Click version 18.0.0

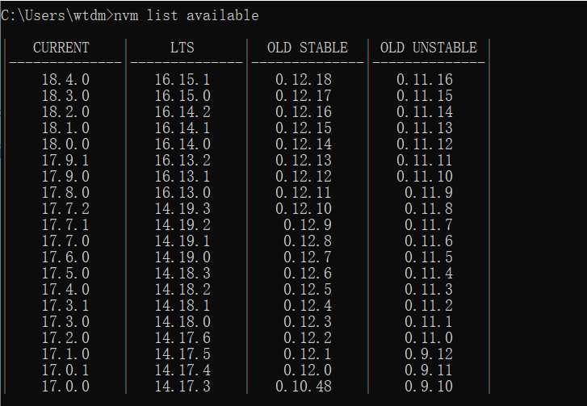point(65,144)
